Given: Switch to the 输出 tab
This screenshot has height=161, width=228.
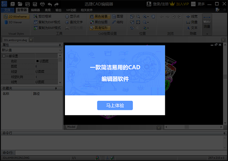Looking at the screenshot, I should [x=58, y=10].
